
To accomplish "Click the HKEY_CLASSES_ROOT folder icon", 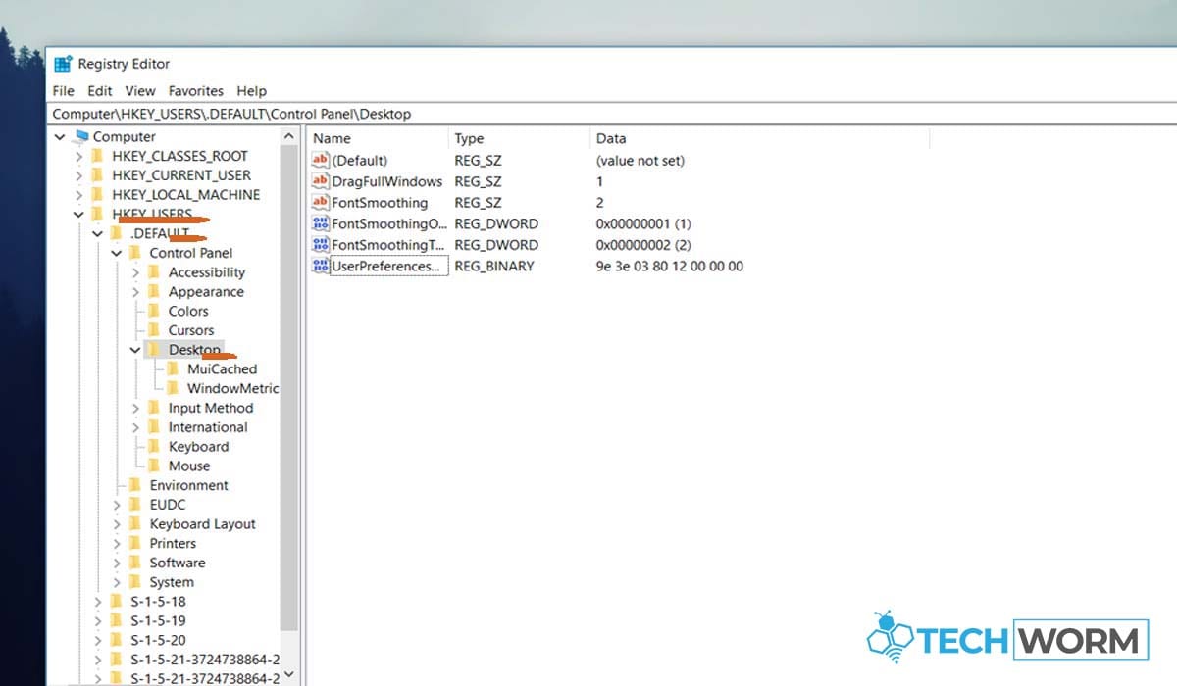I will 97,156.
